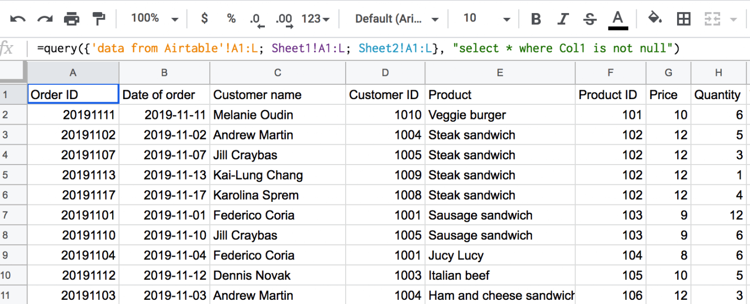Click the Undo arrow icon
The height and width of the screenshot is (304, 750).
pyautogui.click(x=18, y=19)
